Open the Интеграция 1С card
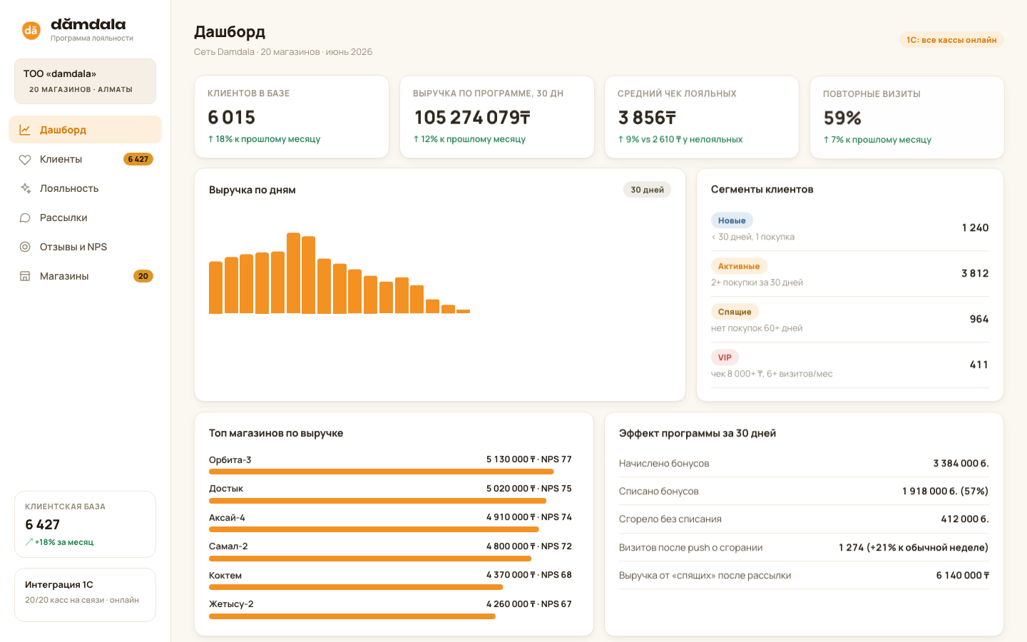 point(85,594)
